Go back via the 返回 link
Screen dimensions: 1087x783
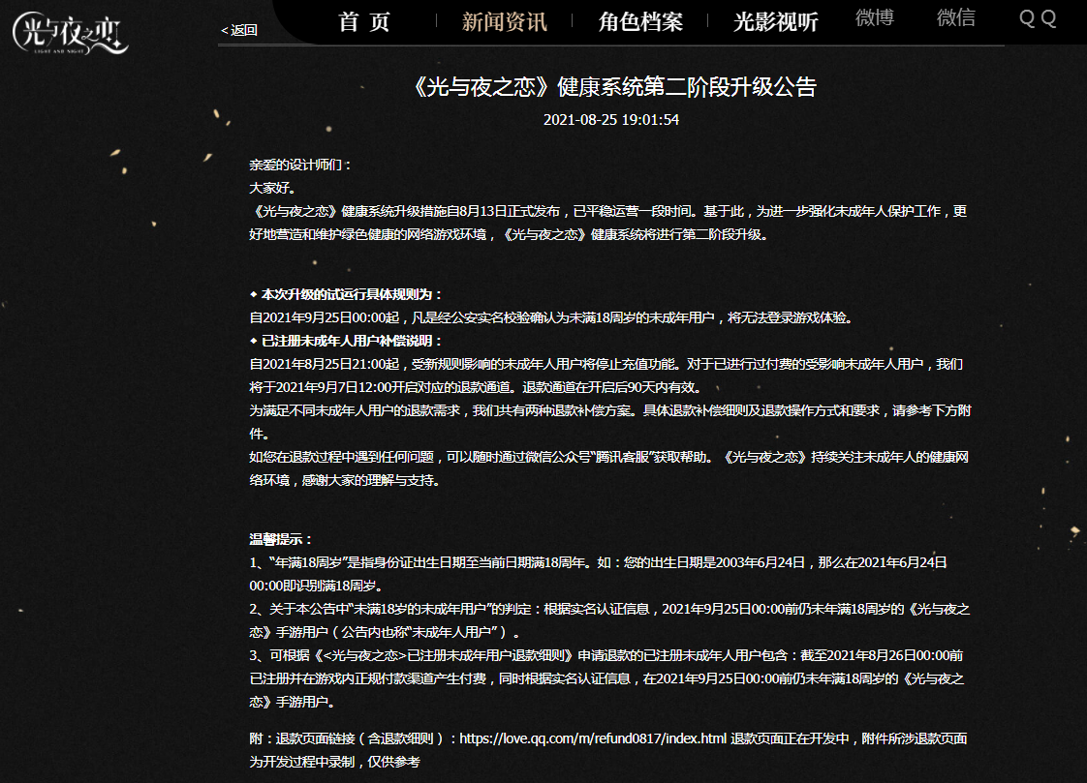pyautogui.click(x=239, y=30)
